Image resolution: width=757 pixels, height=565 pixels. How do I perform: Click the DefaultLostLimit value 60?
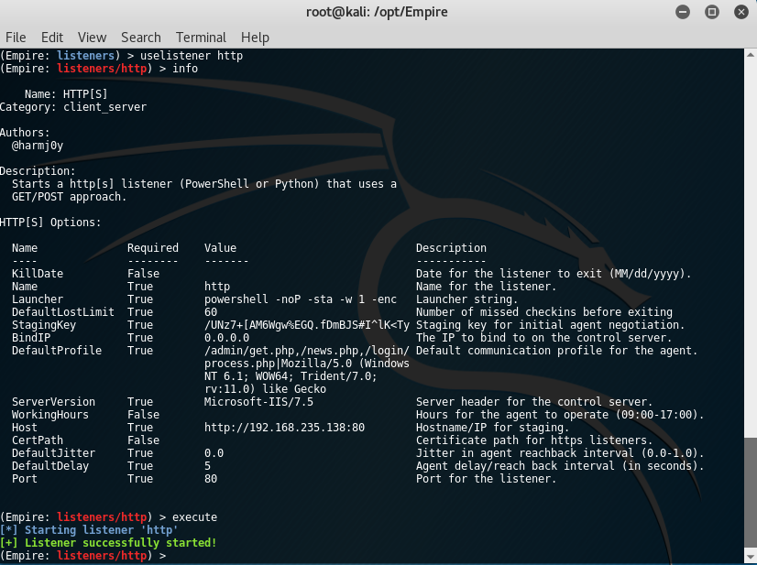coord(211,312)
